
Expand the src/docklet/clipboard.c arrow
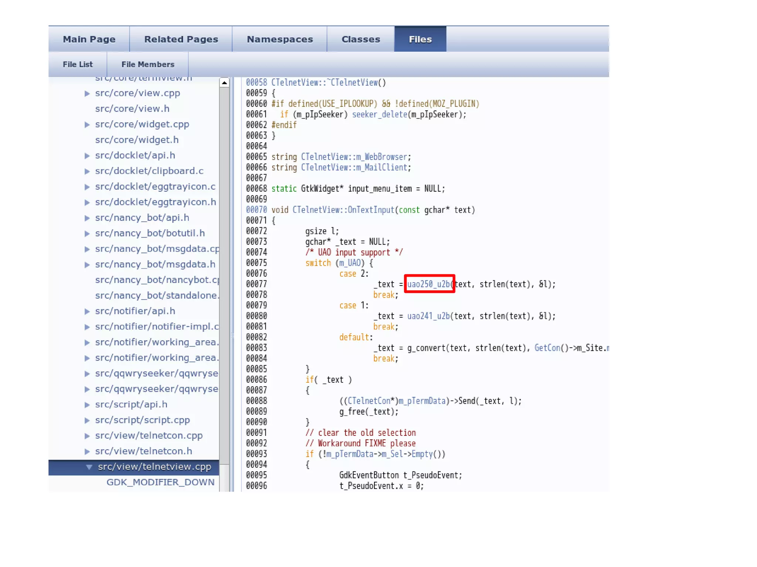point(87,171)
